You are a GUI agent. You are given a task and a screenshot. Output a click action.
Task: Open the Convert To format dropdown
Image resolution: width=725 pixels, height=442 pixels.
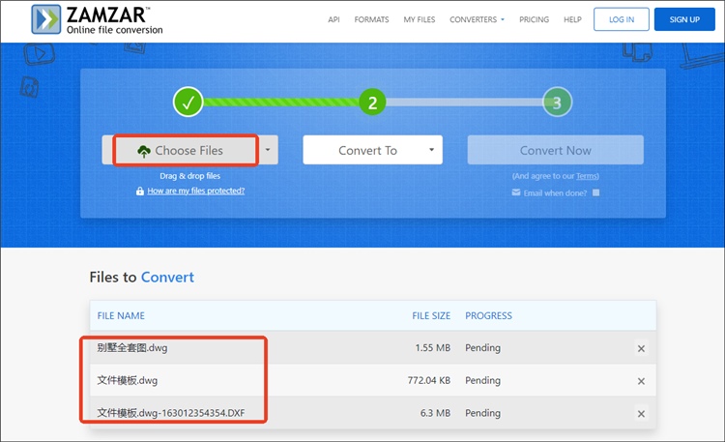tap(372, 150)
